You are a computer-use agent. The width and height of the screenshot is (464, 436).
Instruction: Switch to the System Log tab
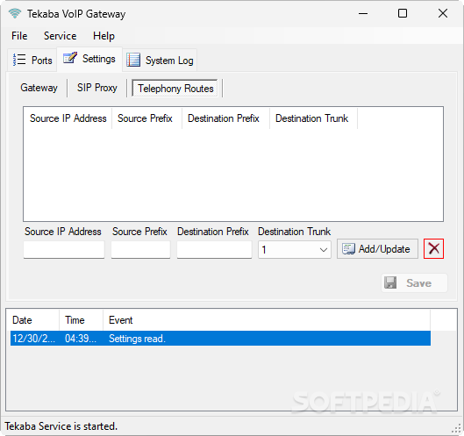tap(160, 61)
